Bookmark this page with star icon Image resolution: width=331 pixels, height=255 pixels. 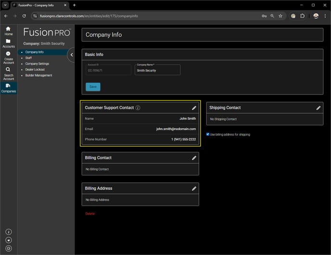click(x=280, y=16)
